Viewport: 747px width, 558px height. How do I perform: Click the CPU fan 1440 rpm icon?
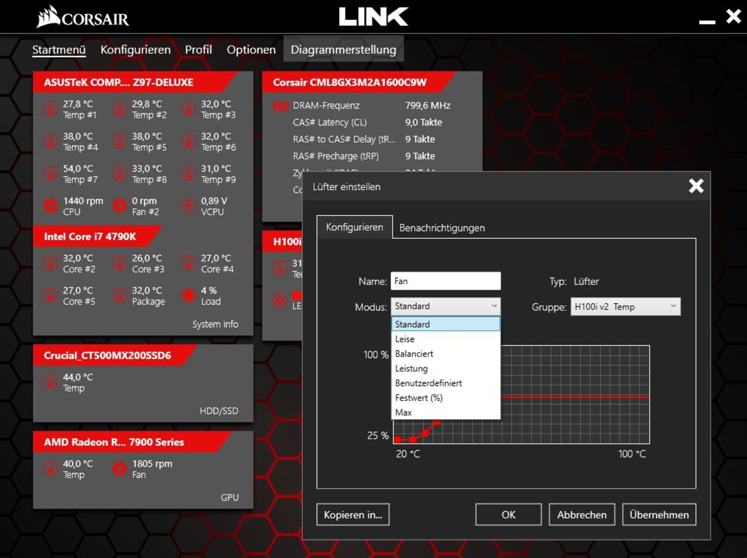[x=51, y=206]
